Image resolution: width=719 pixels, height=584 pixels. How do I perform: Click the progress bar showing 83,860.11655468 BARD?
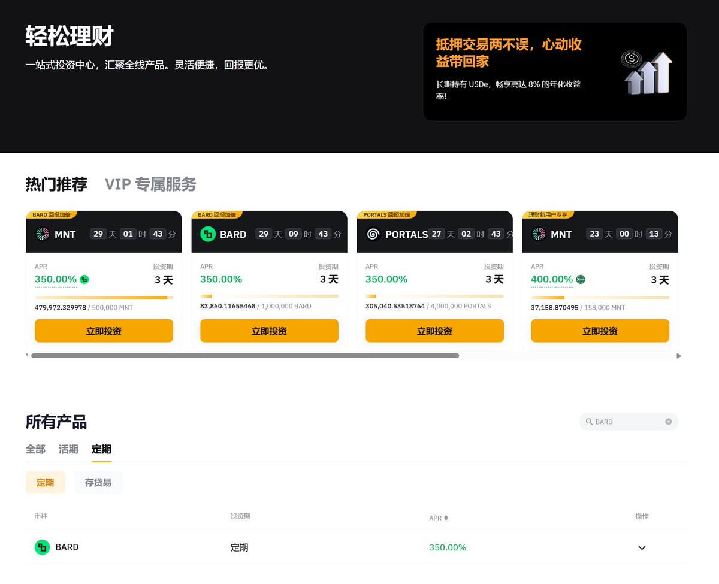pos(269,296)
